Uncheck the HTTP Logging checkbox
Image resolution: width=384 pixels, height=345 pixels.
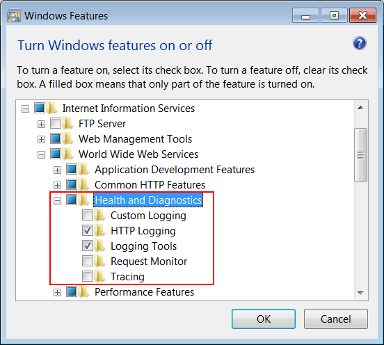[x=88, y=230]
